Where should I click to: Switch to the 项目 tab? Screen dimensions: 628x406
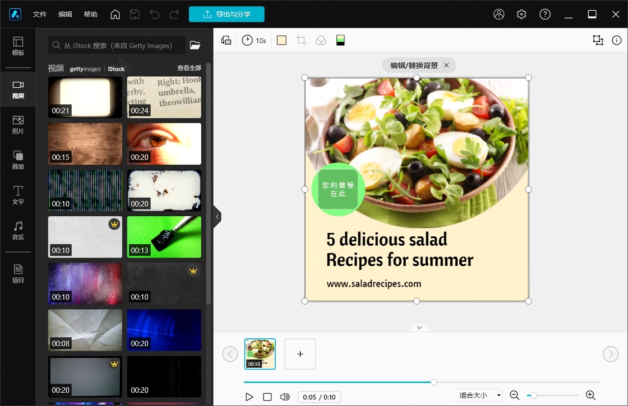[x=18, y=274]
